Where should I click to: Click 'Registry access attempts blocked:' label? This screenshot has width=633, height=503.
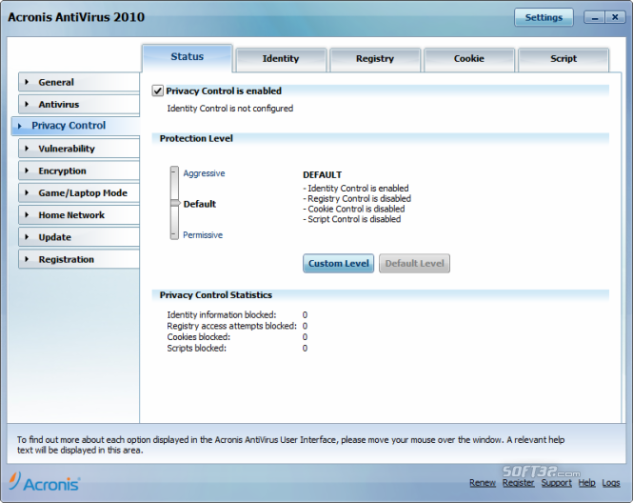click(x=231, y=326)
